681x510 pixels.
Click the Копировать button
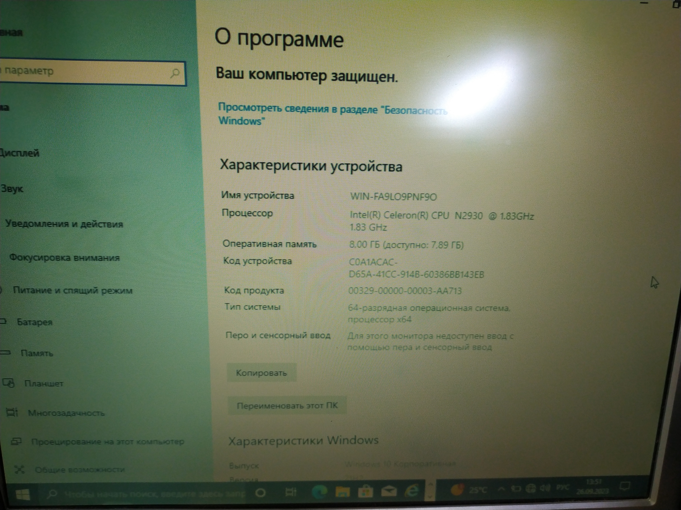[261, 373]
